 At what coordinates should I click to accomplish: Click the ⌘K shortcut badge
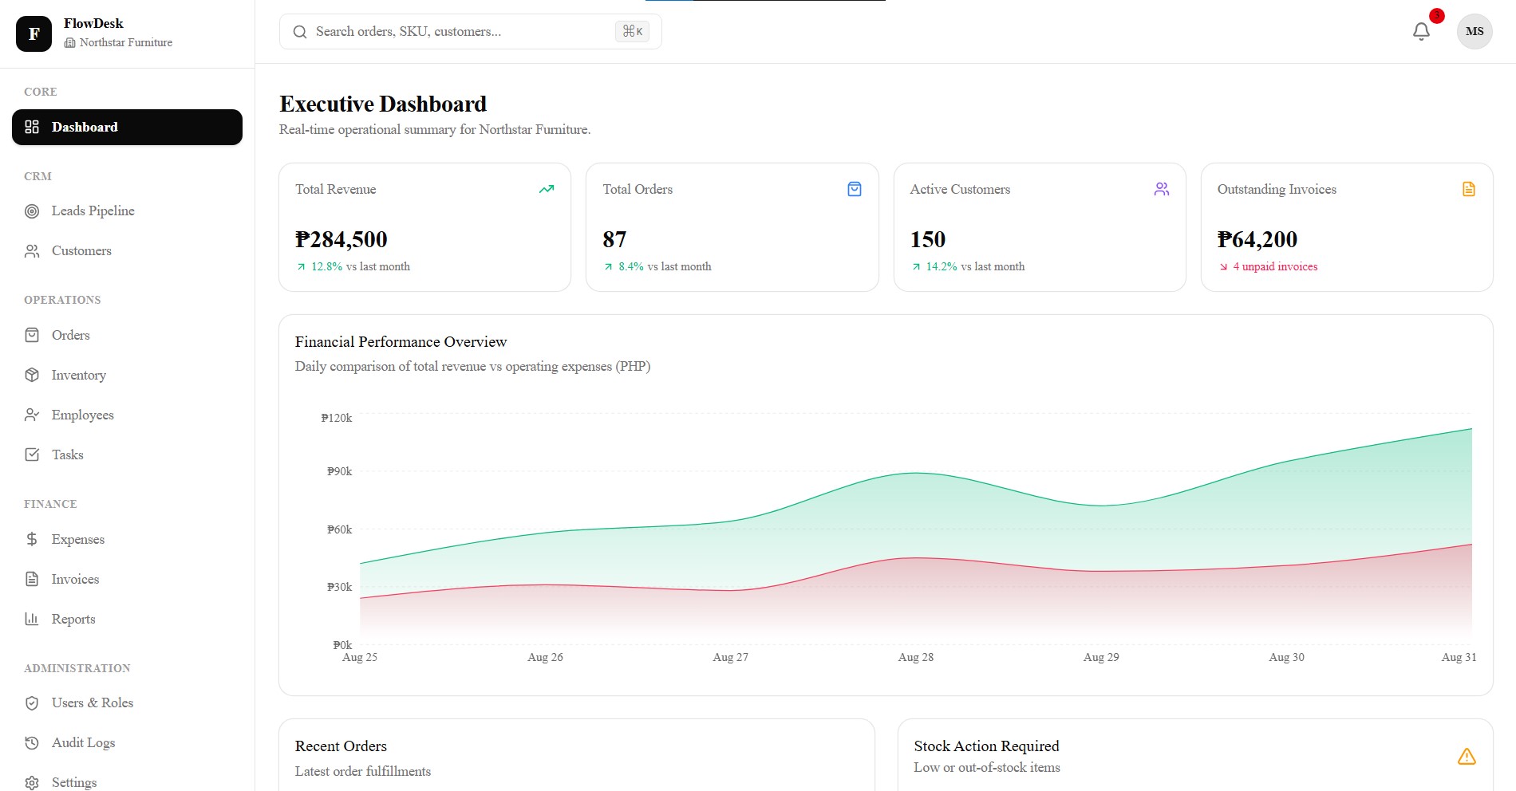[632, 31]
